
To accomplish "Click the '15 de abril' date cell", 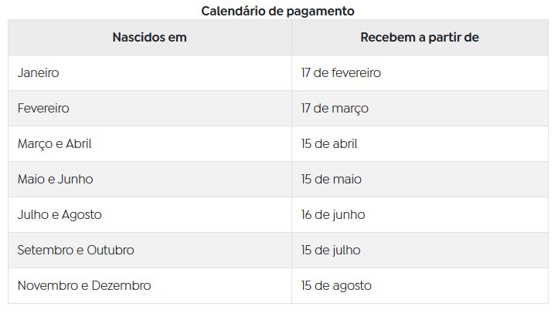I will [x=329, y=144].
